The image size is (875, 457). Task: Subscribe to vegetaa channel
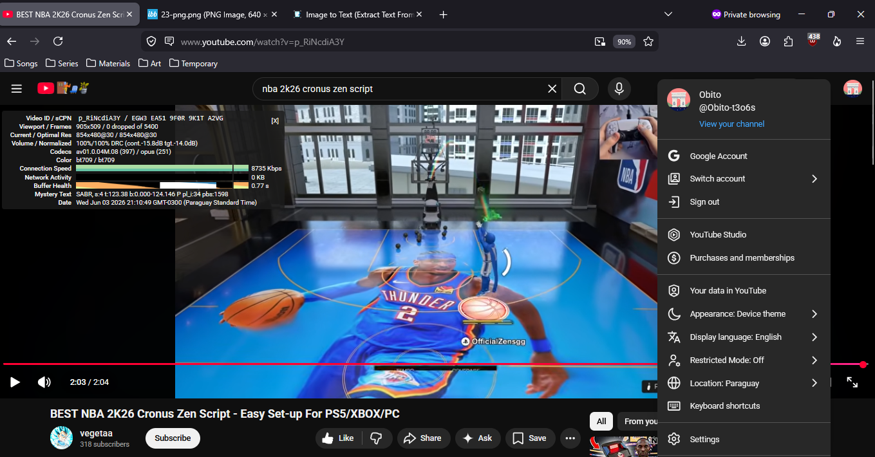173,438
